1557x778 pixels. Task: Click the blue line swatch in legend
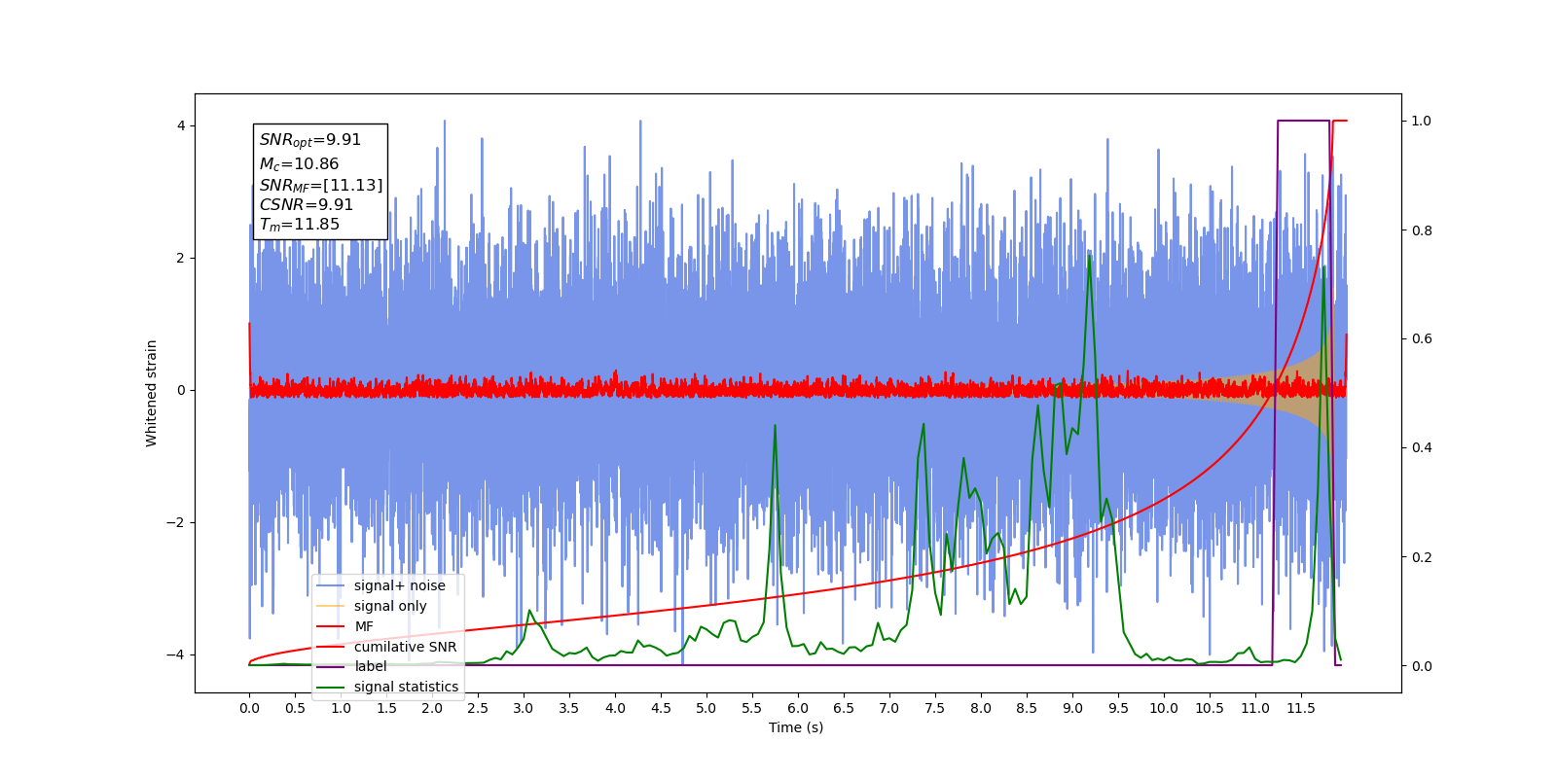tap(331, 585)
